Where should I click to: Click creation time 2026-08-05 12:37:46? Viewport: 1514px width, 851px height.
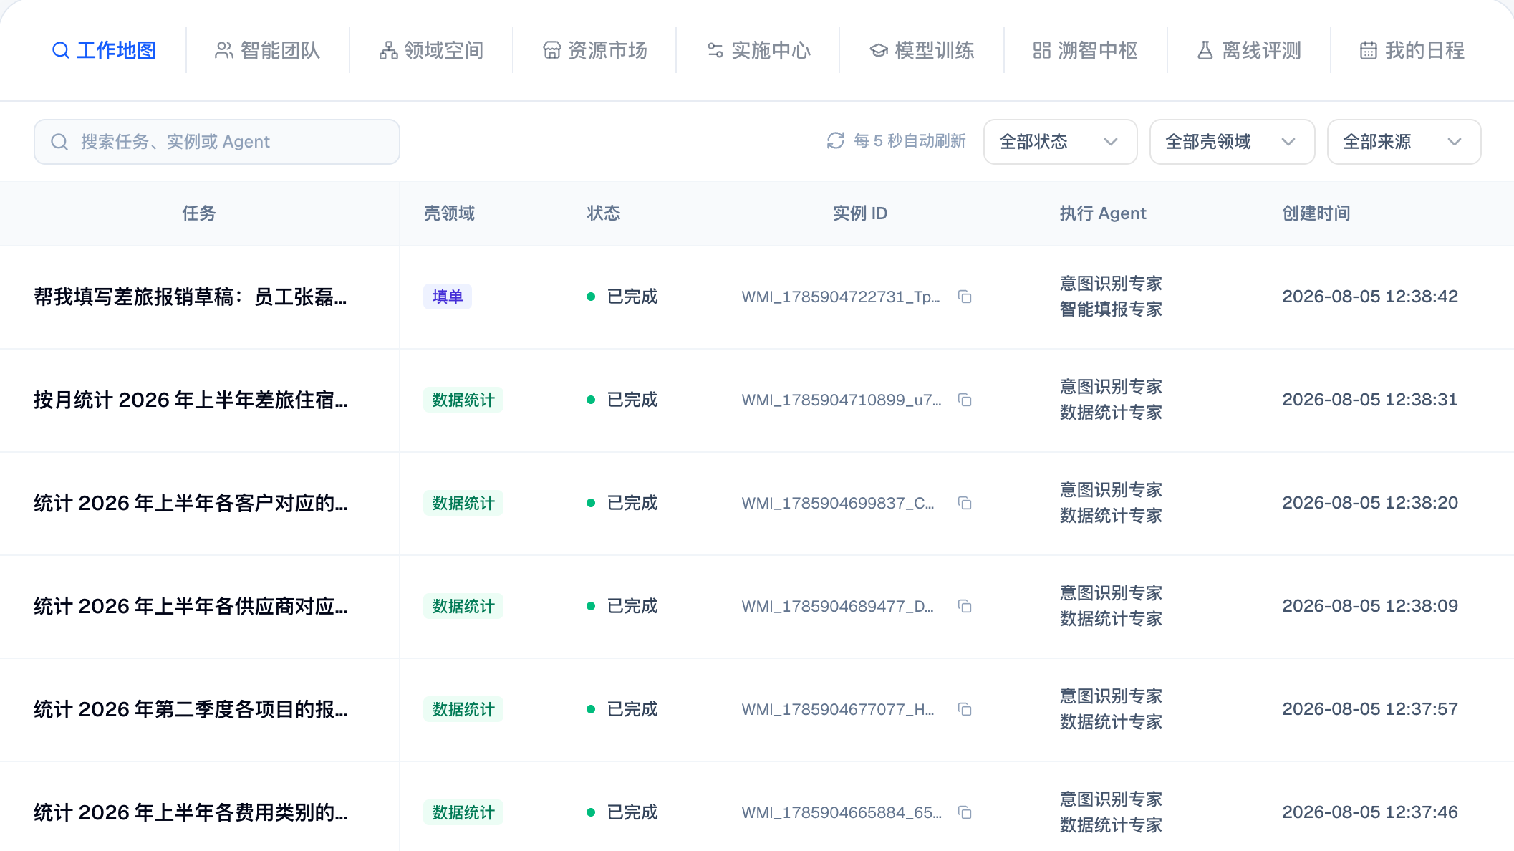[1370, 812]
